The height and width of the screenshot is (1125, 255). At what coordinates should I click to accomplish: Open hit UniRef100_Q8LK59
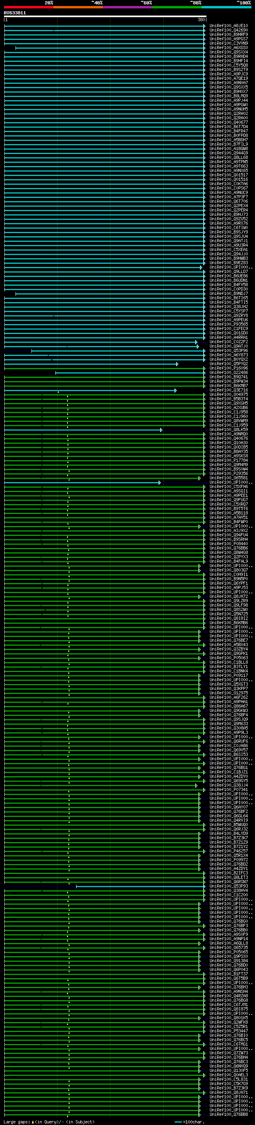[x=228, y=430]
